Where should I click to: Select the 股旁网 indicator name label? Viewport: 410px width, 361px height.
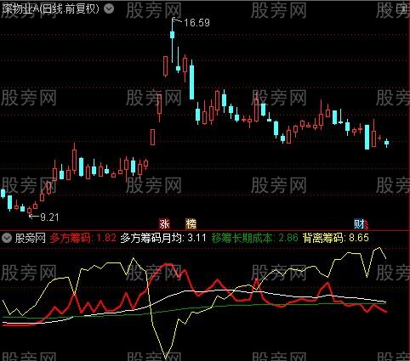point(31,238)
